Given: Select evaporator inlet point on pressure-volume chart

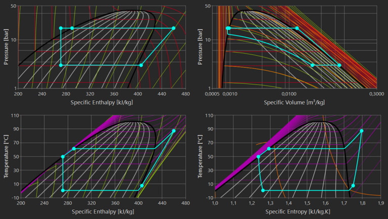Looking at the screenshot, I should (x=312, y=65).
